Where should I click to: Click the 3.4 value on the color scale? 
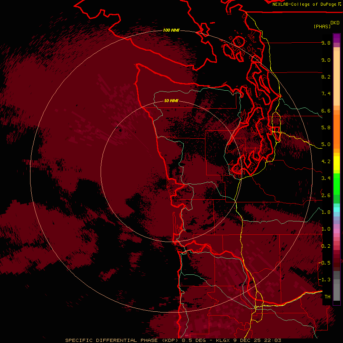point(326,178)
